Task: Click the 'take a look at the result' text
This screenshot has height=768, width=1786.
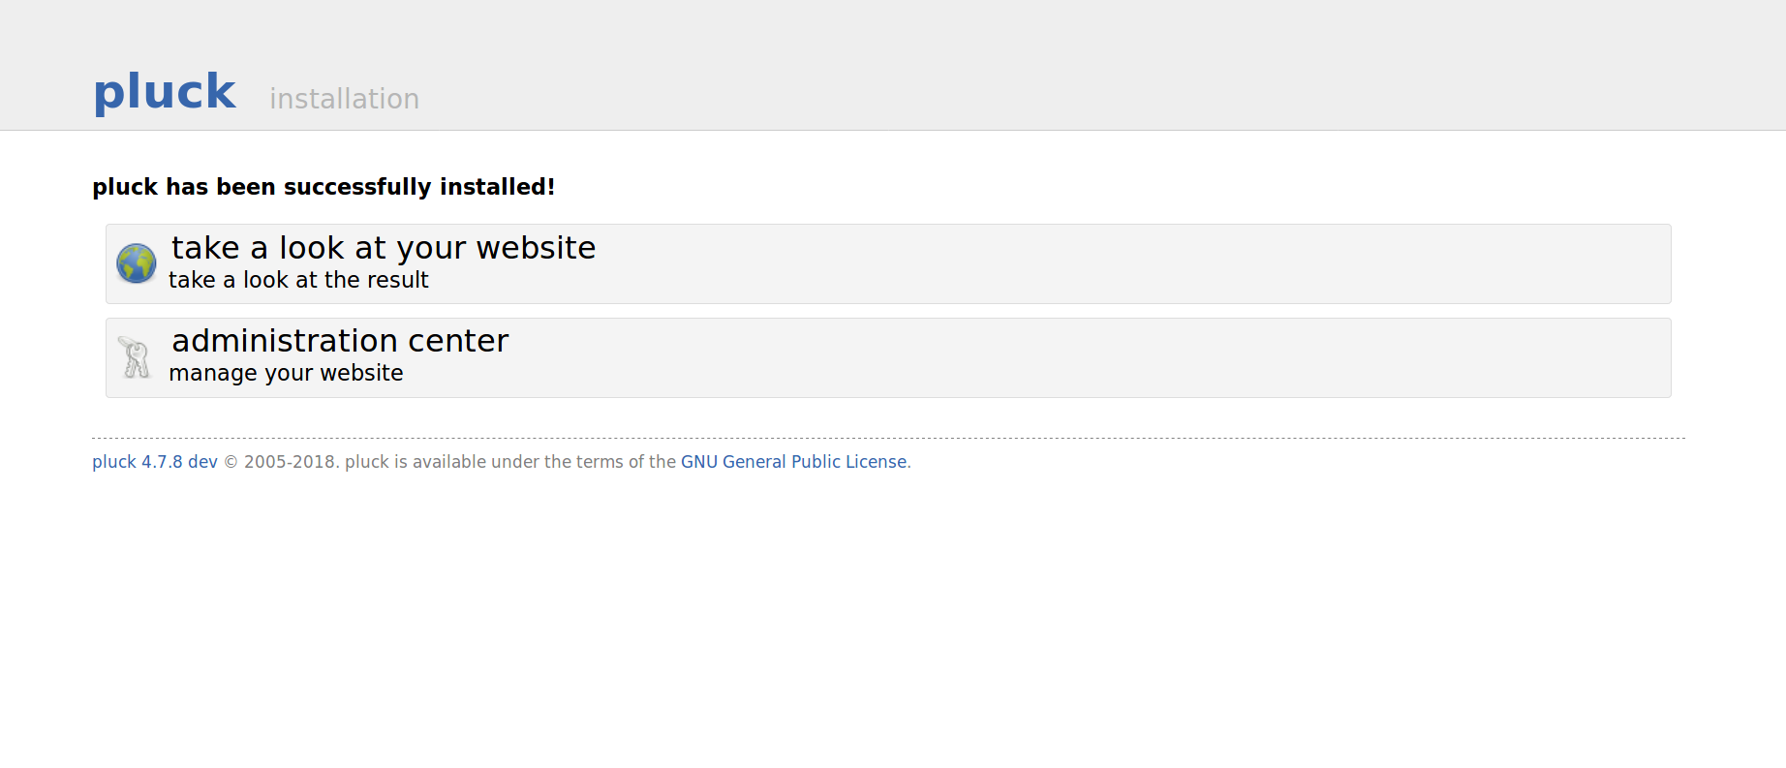Action: 298,280
